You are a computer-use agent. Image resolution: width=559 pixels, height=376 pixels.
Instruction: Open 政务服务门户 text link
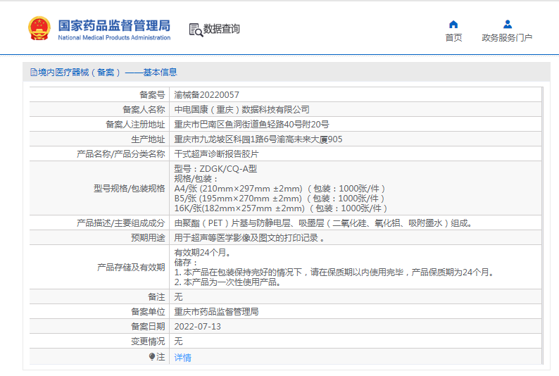click(507, 37)
